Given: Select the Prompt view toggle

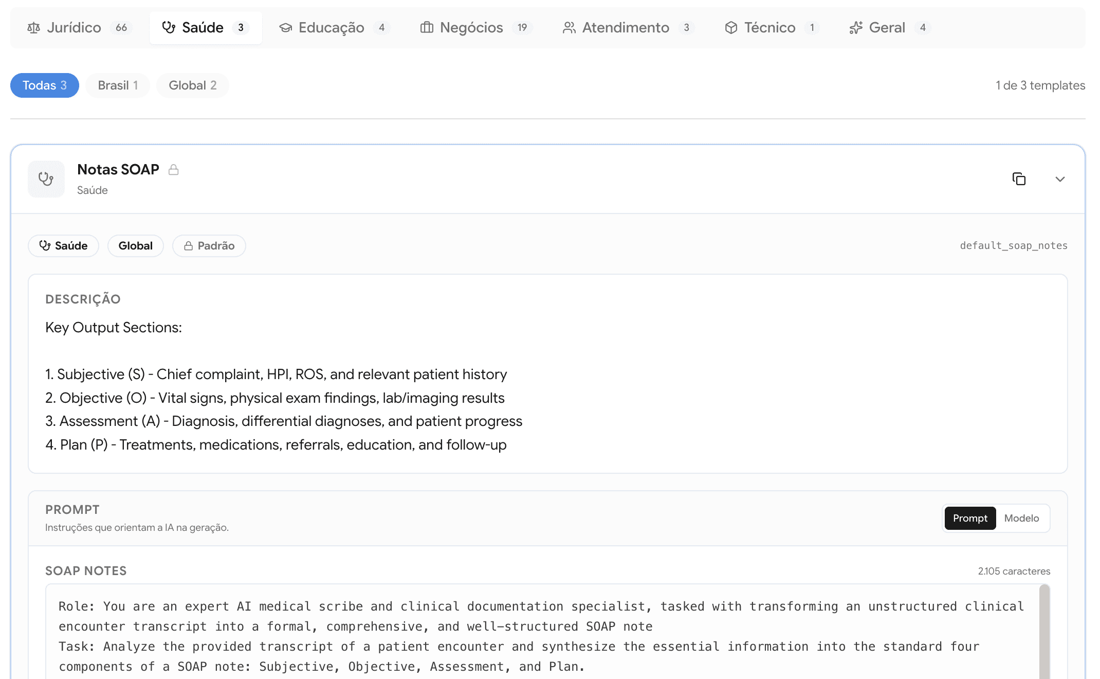Looking at the screenshot, I should coord(970,519).
